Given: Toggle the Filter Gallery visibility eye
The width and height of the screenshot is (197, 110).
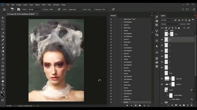Looking at the screenshot, I should tap(170, 99).
